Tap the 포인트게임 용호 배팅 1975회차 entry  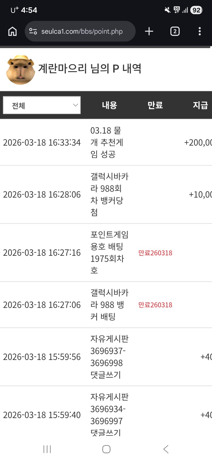click(x=109, y=252)
